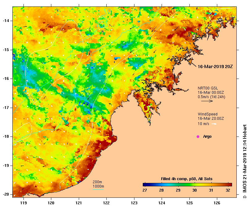Click the '200m' contour label

[x=97, y=182]
